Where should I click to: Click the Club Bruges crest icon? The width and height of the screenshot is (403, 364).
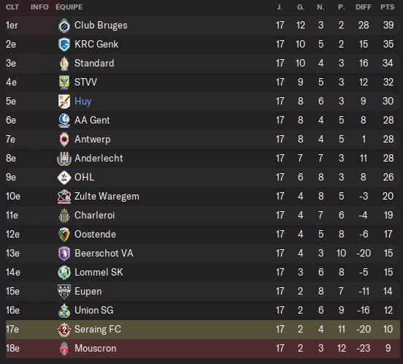64,26
